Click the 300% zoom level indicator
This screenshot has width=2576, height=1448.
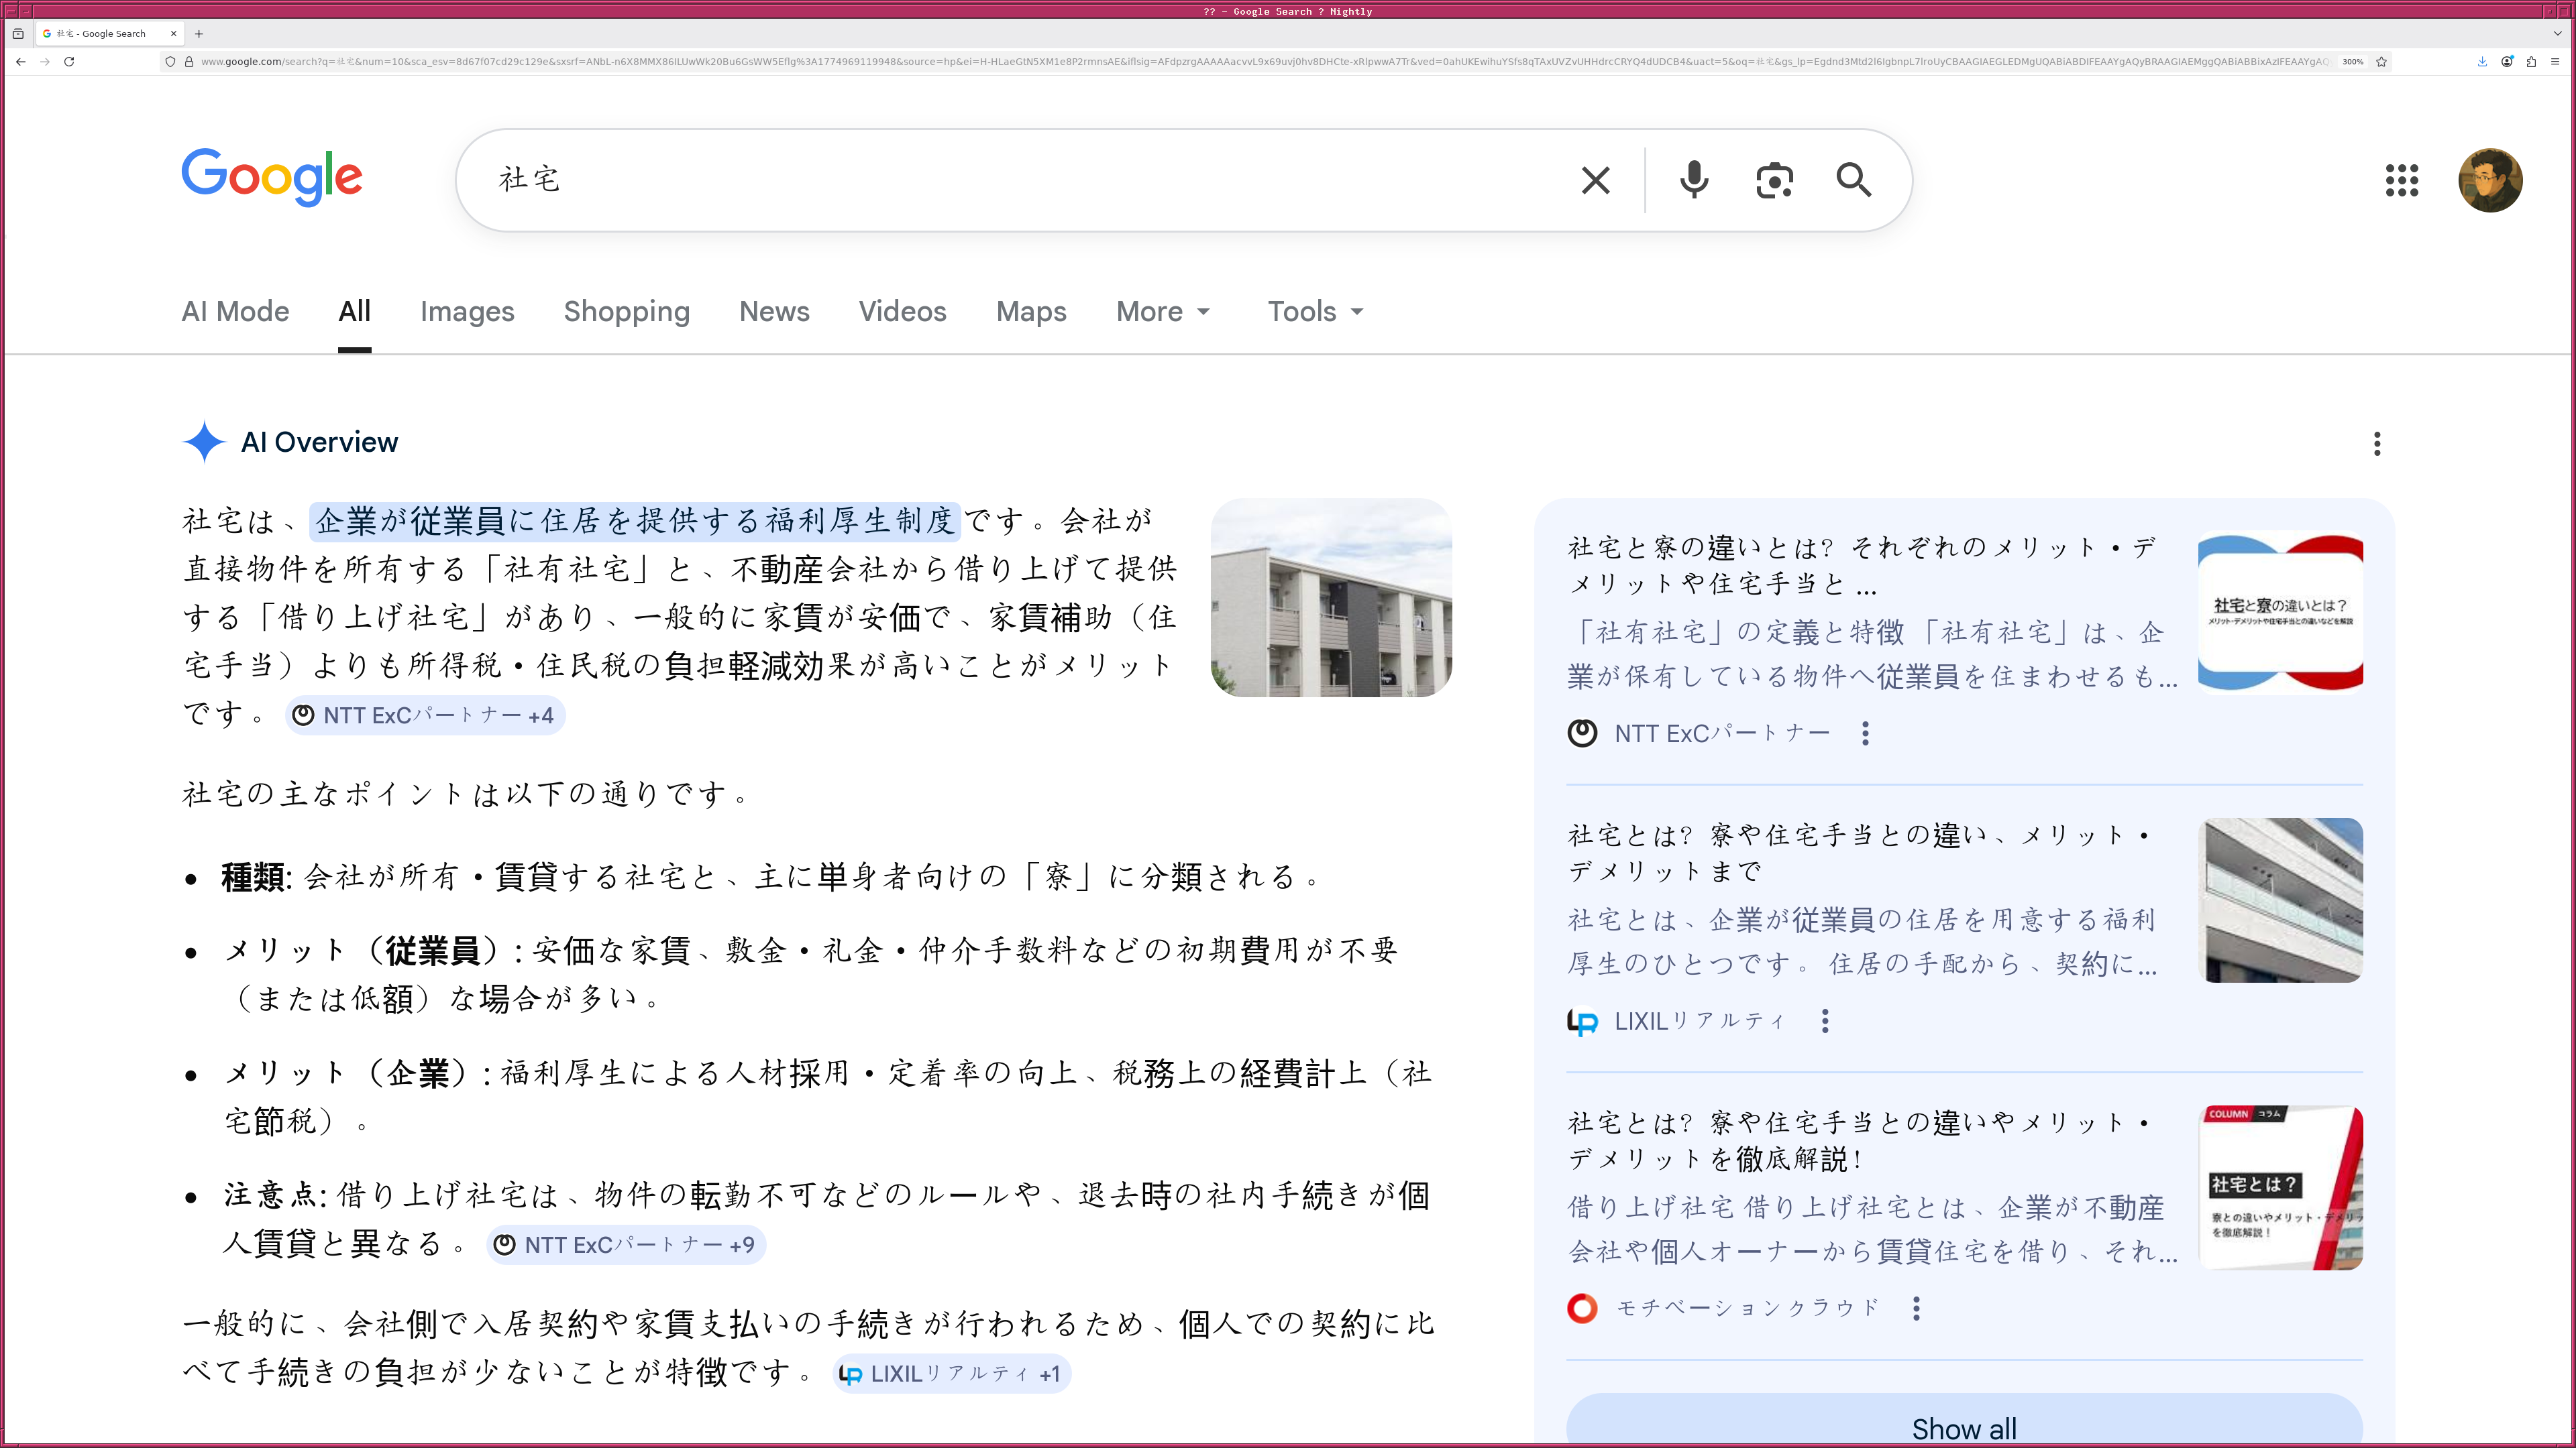2352,61
